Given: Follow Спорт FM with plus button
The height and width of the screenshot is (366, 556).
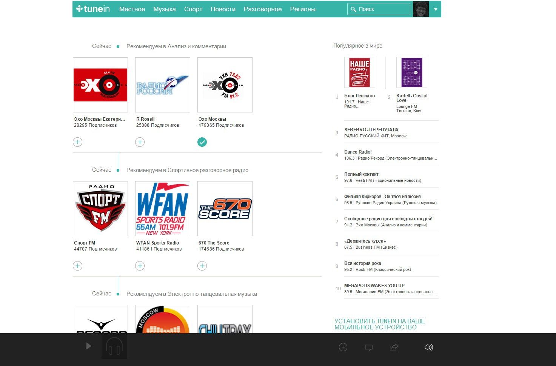Looking at the screenshot, I should [78, 266].
